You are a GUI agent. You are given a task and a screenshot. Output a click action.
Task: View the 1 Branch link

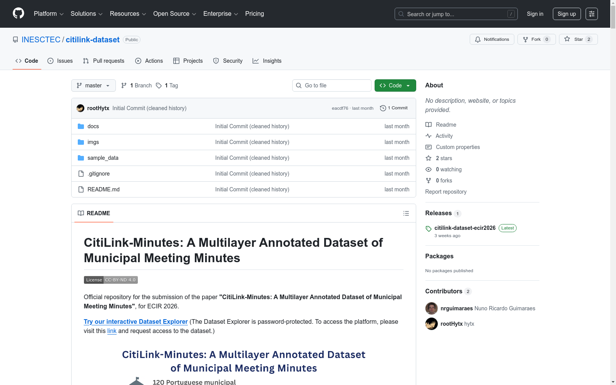tap(137, 85)
